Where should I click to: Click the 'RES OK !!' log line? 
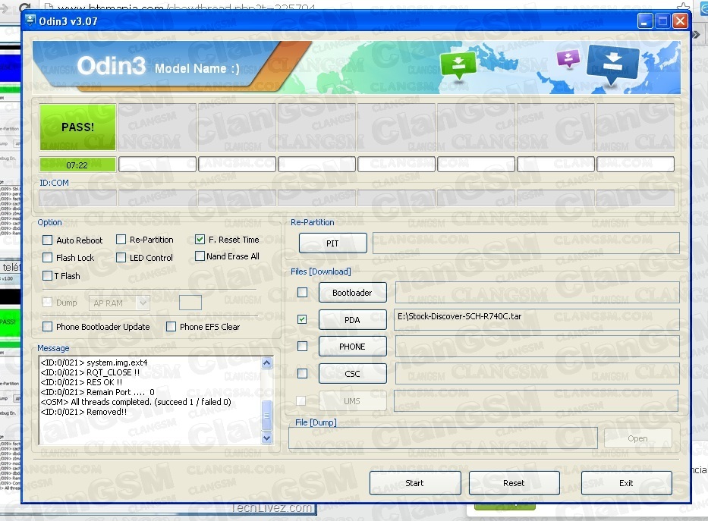coord(81,382)
